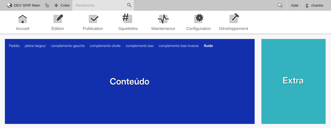Open DEV SPIP Main site link
The image size is (331, 128).
[x=24, y=5]
